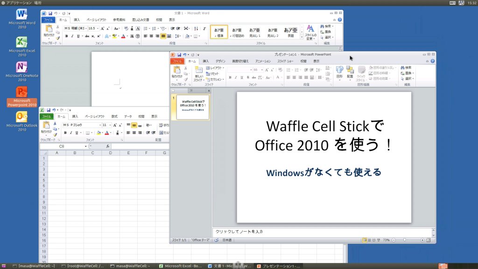The width and height of the screenshot is (478, 269).
Task: Click Increase Font Size icon in Excel
Action: tap(115, 125)
